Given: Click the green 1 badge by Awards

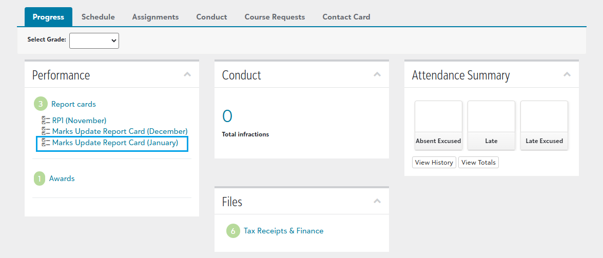Looking at the screenshot, I should tap(39, 178).
